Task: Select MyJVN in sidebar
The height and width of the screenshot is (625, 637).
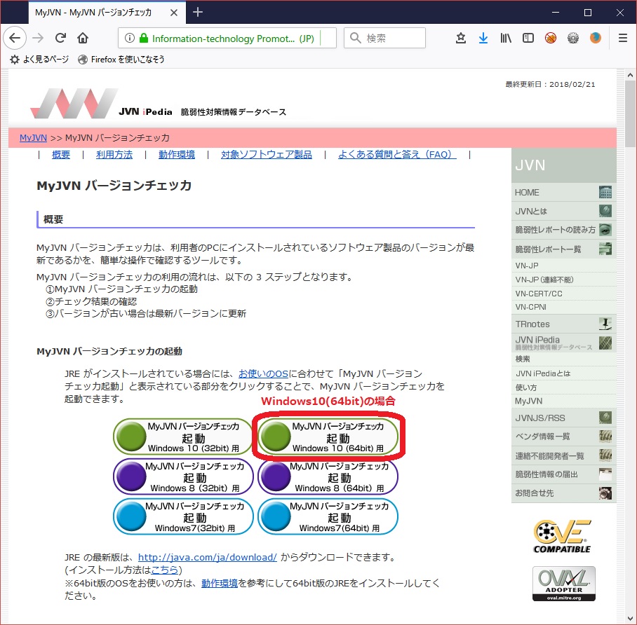Action: pyautogui.click(x=563, y=401)
